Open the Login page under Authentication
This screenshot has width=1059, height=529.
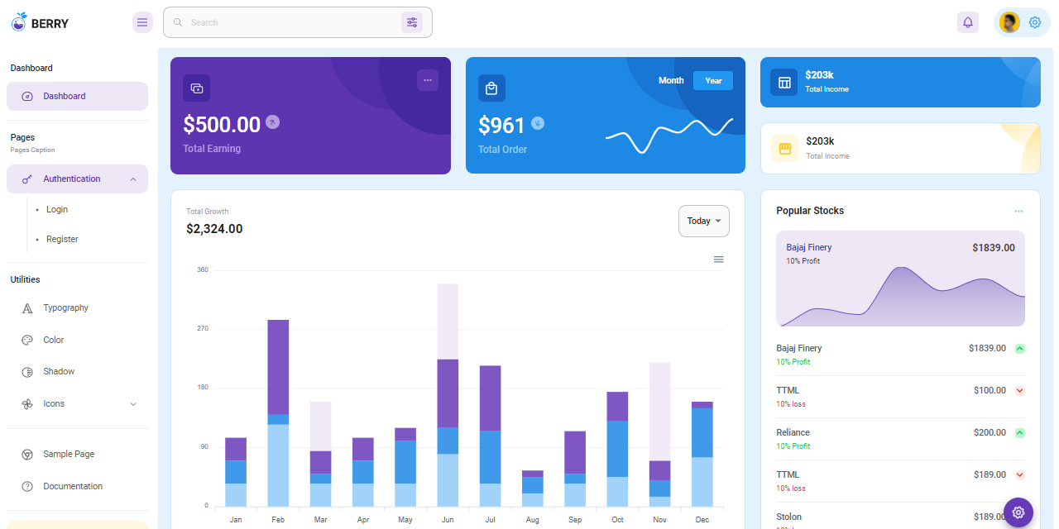click(56, 209)
